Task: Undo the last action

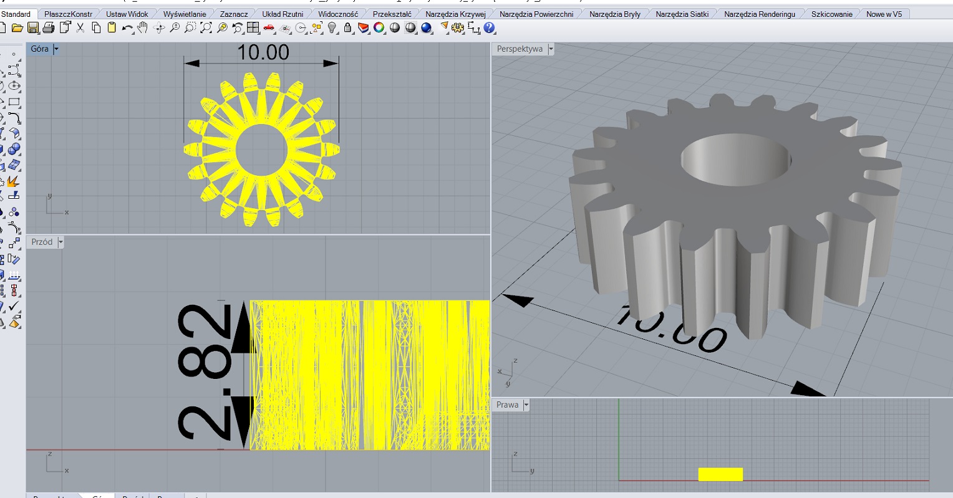Action: [x=127, y=27]
